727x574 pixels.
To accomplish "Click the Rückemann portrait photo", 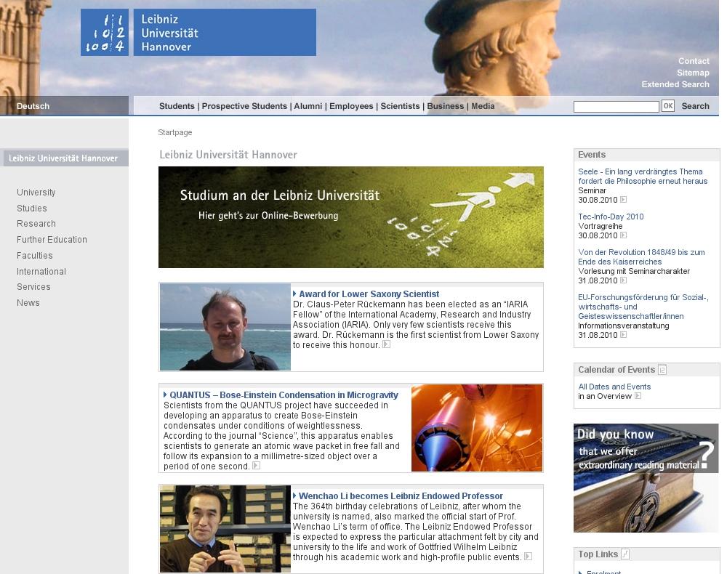I will click(225, 327).
